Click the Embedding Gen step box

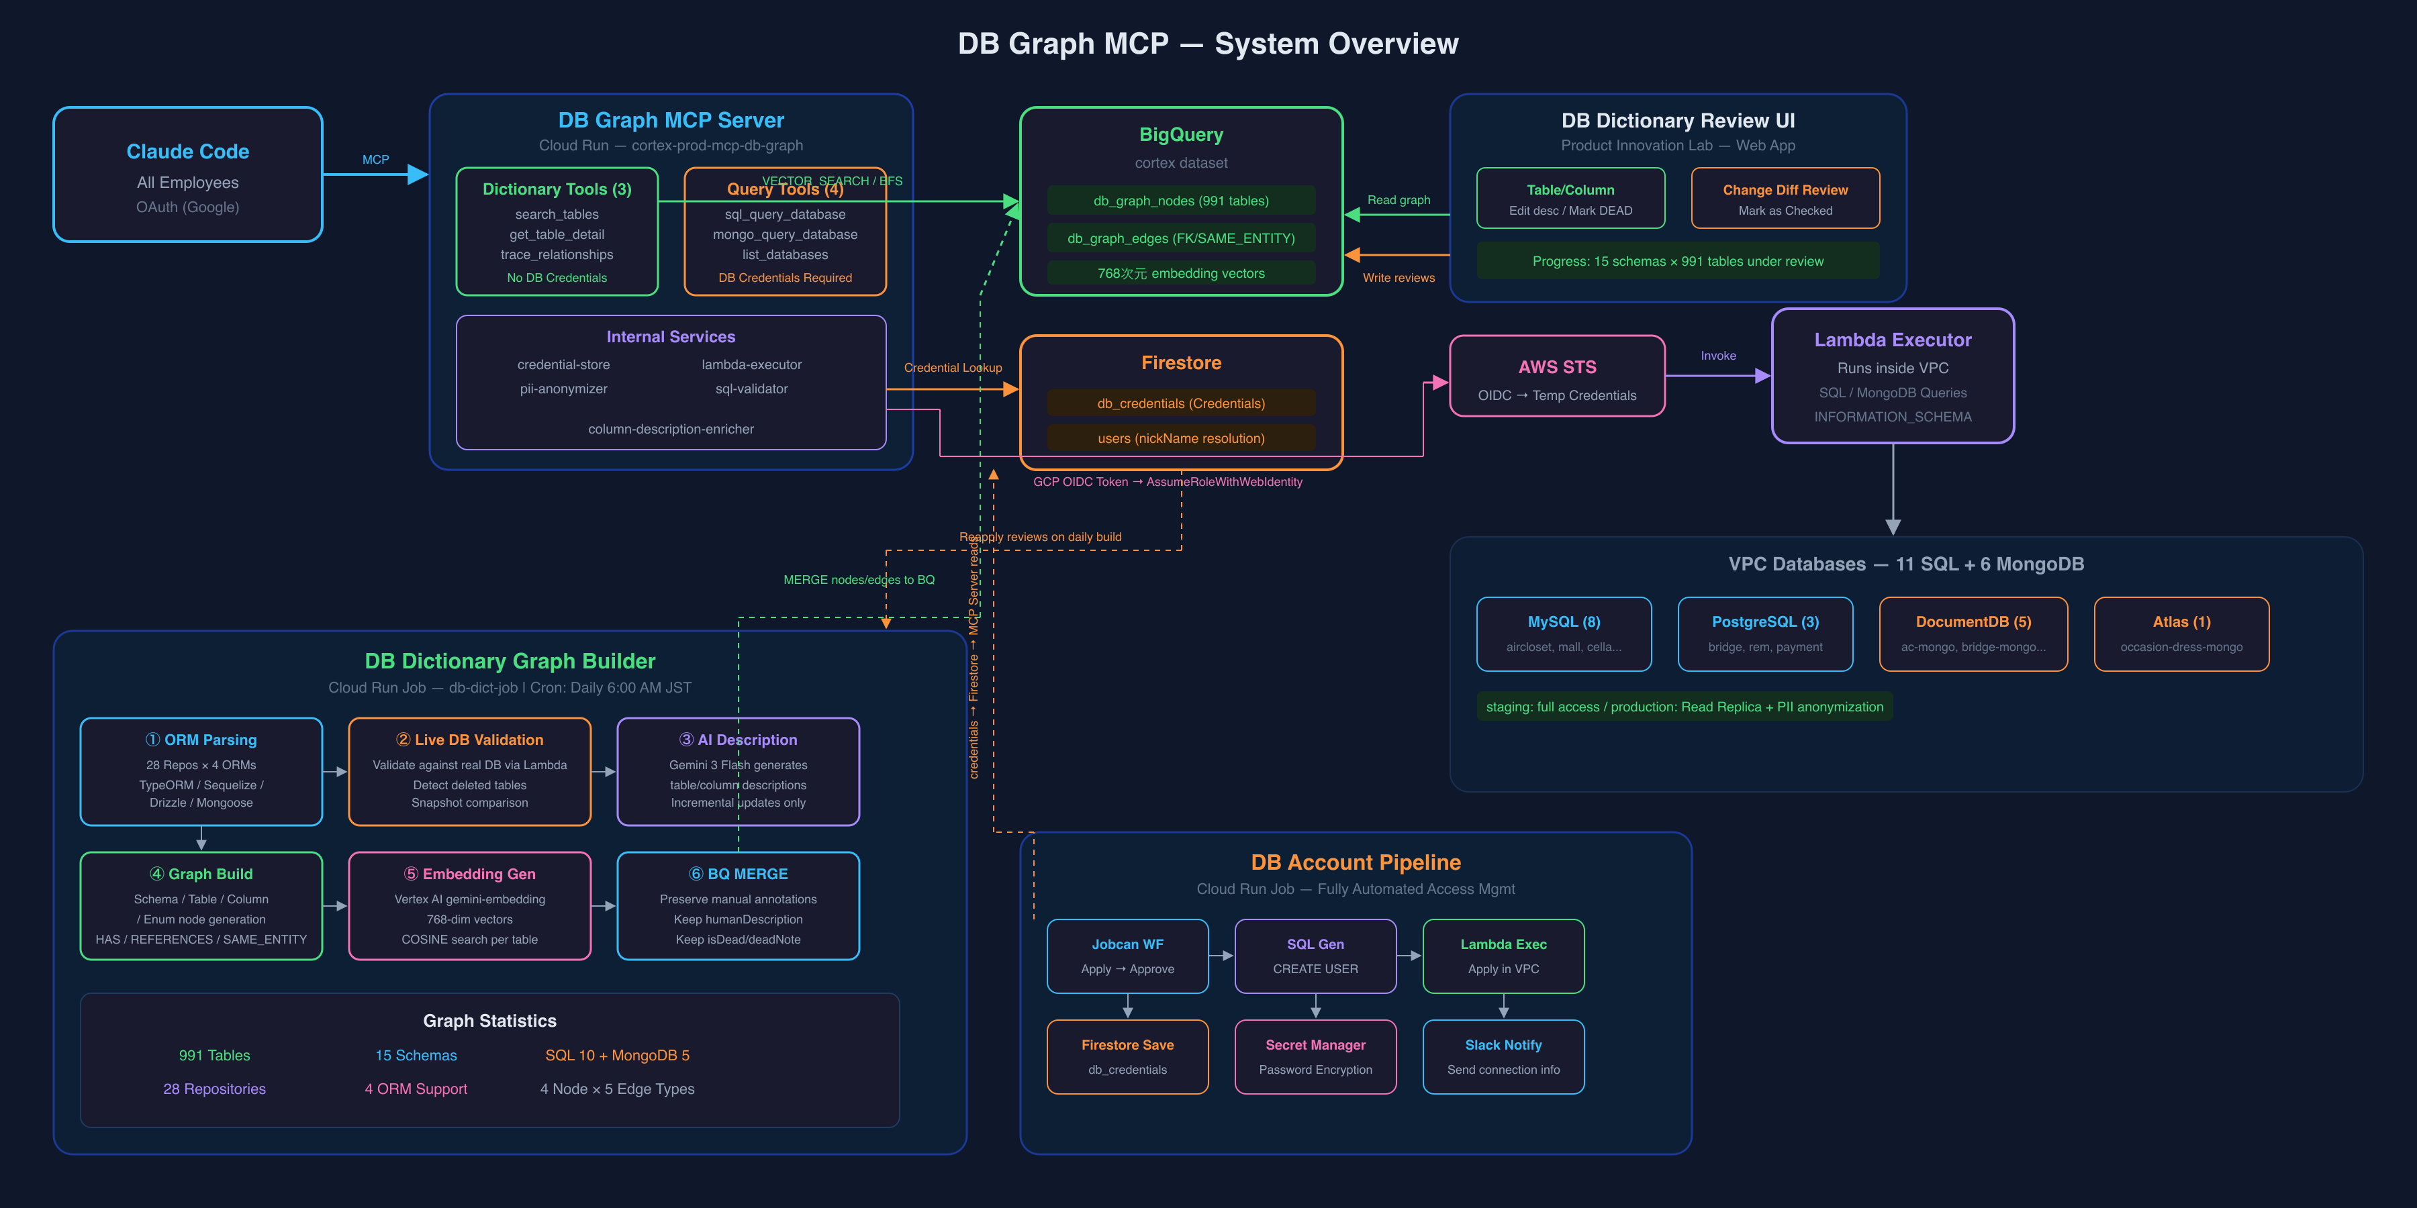click(469, 906)
